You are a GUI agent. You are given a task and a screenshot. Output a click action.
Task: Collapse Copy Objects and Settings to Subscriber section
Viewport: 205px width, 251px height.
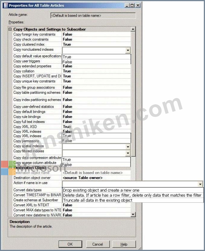[x=10, y=29]
